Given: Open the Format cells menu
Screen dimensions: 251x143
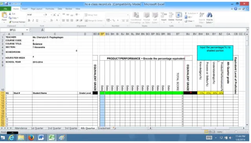Looking at the screenshot, I should [179, 18].
